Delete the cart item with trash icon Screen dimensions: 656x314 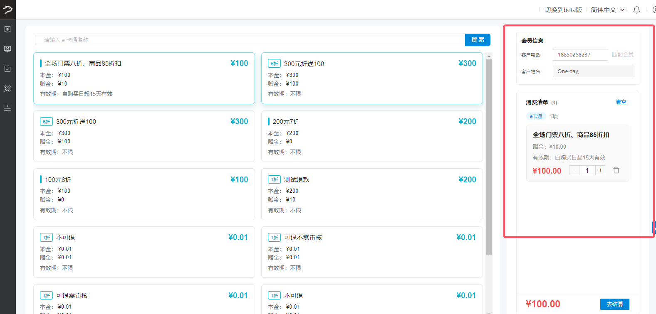(616, 170)
